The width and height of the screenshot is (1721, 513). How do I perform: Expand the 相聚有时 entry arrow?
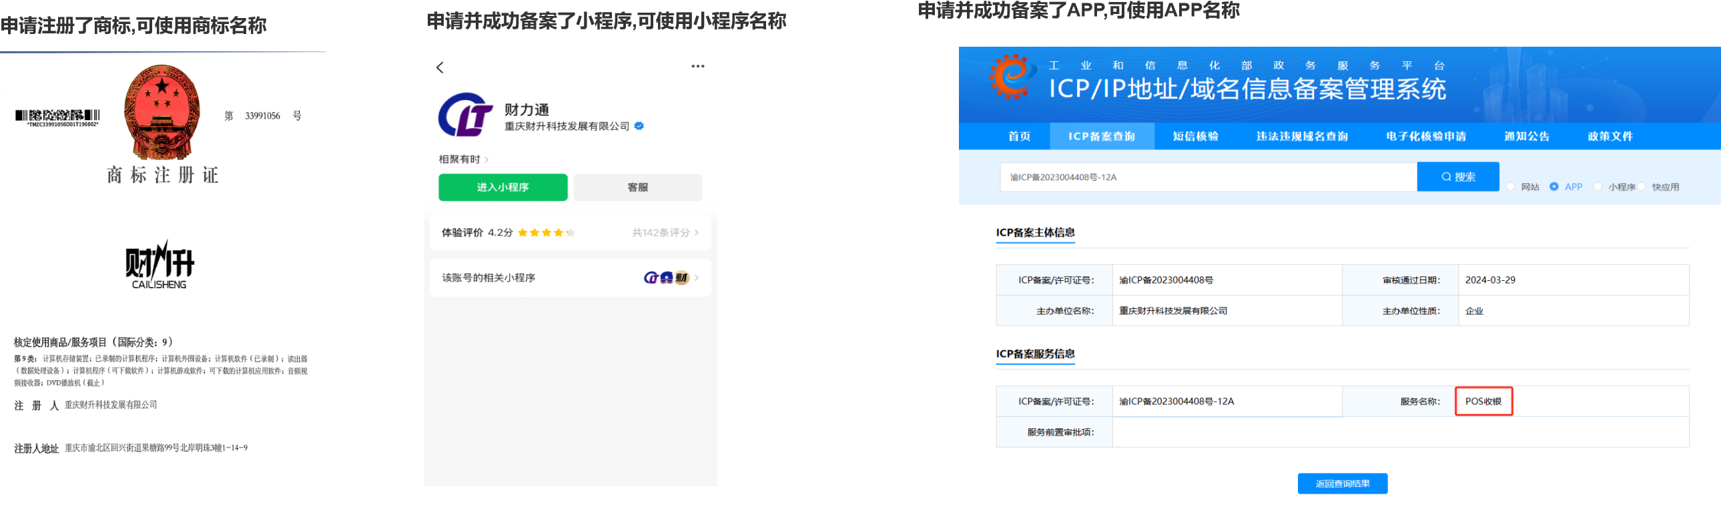coord(486,159)
